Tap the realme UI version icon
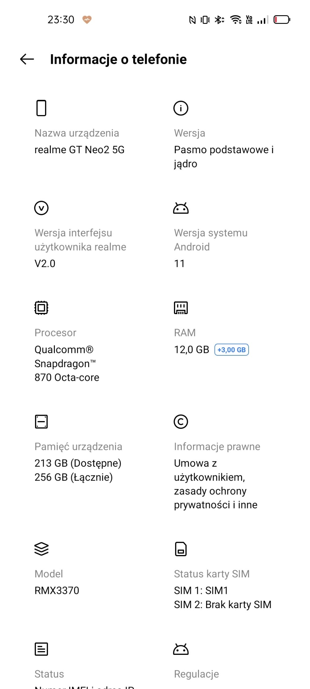Screen dimensions: 310x689 [41, 208]
